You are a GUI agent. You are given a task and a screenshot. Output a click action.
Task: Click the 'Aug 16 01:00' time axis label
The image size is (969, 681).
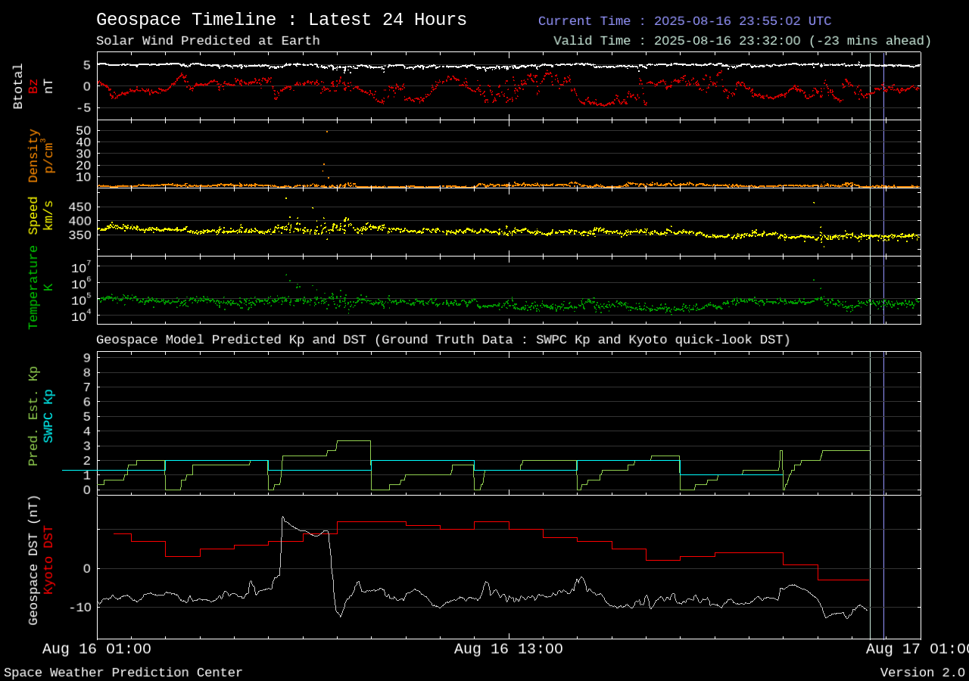97,648
